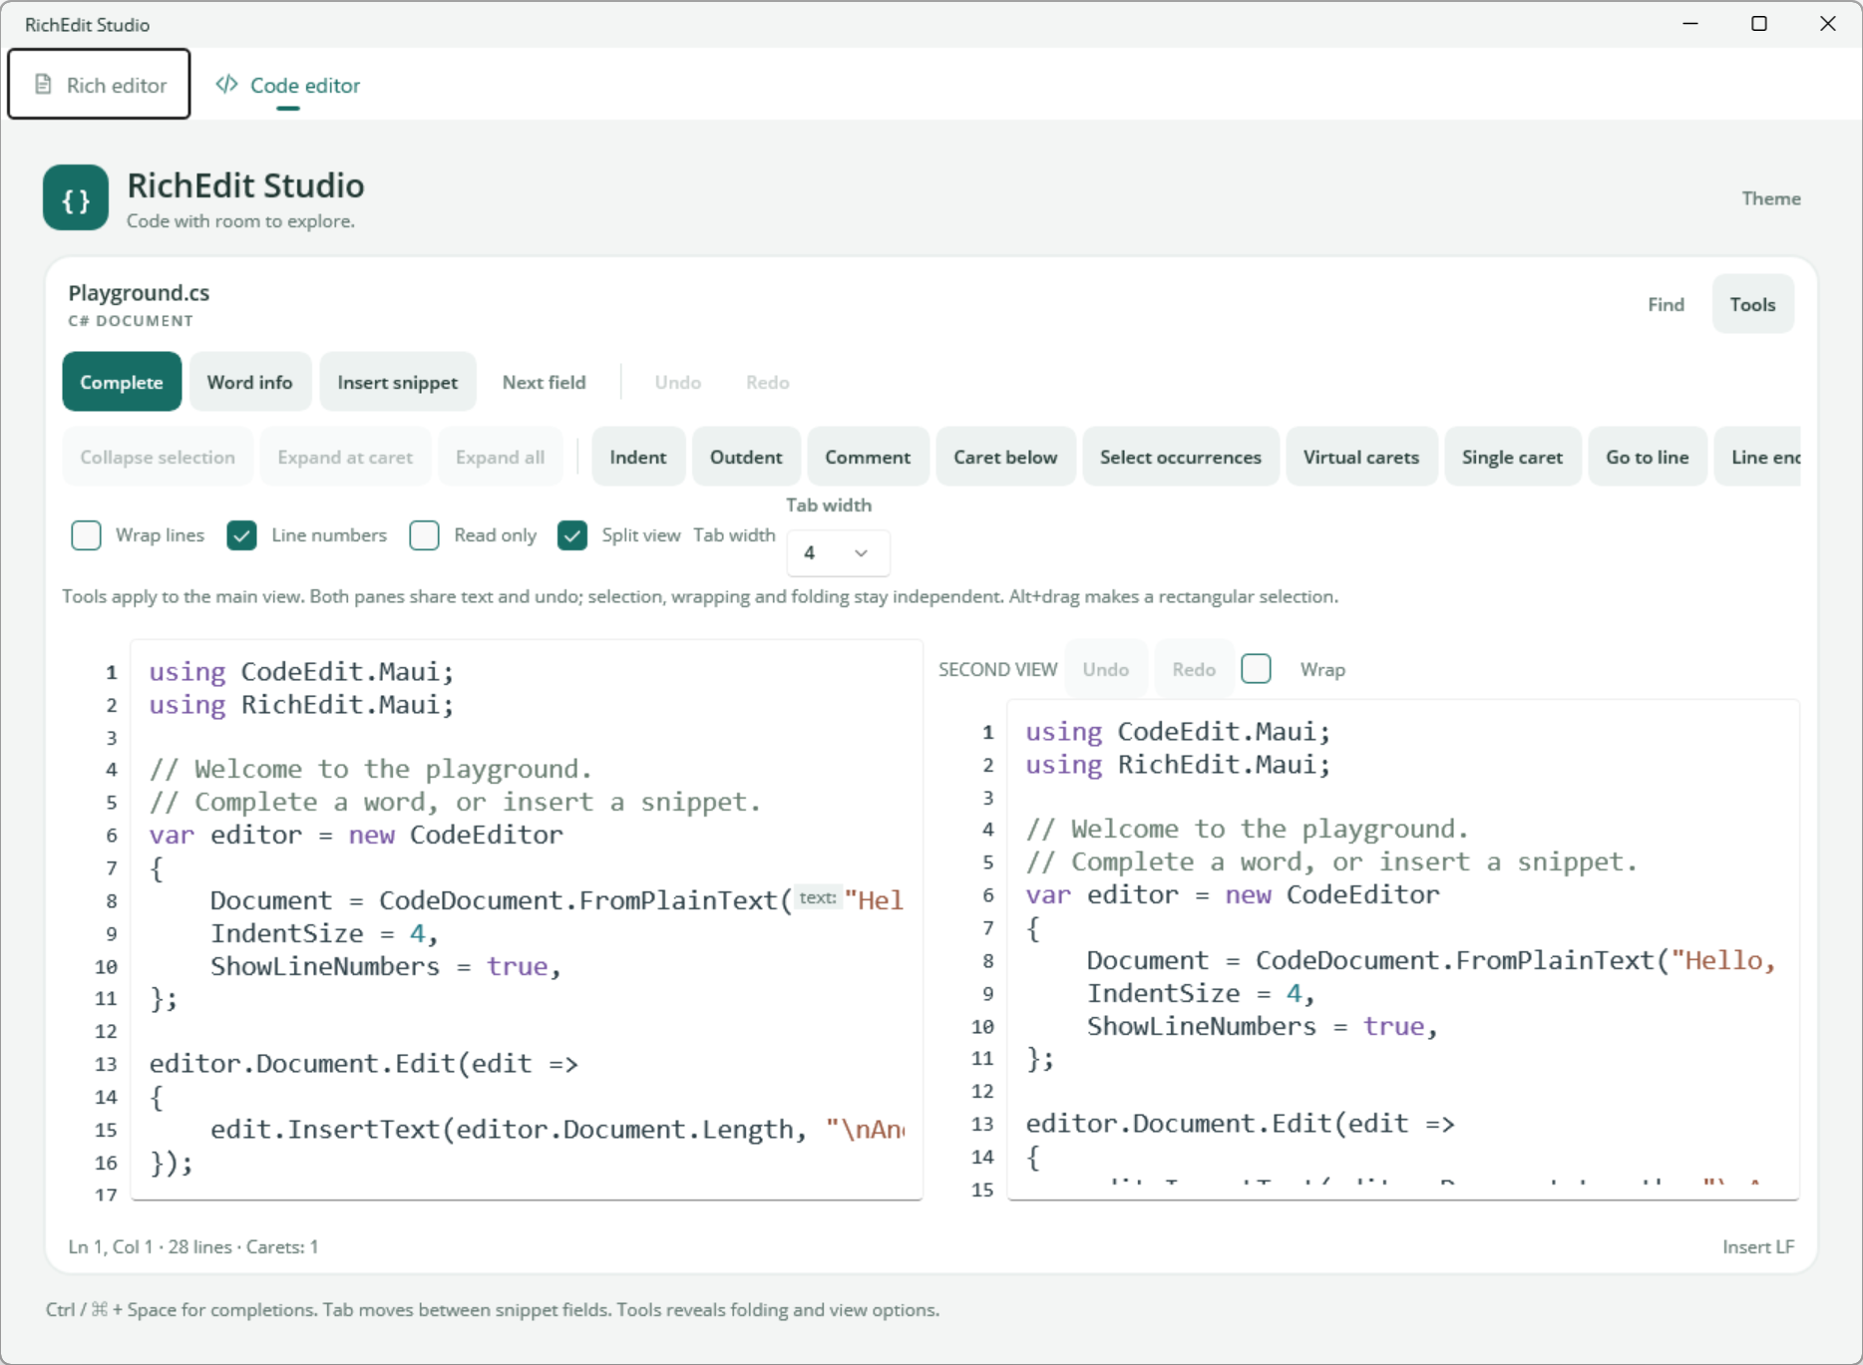Click Expand all folds
1863x1365 pixels.
[500, 457]
